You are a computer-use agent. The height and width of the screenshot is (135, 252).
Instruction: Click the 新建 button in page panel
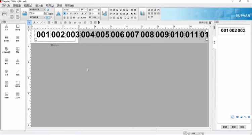225,127
